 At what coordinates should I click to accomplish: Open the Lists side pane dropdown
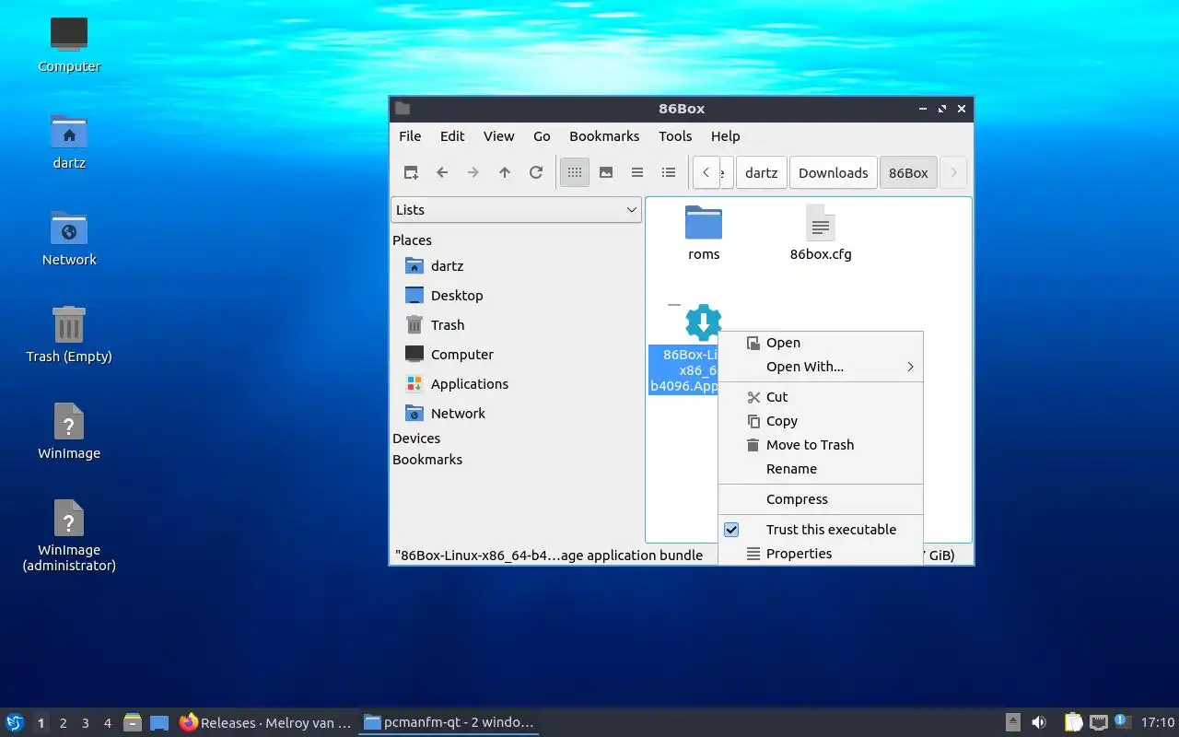pos(516,210)
